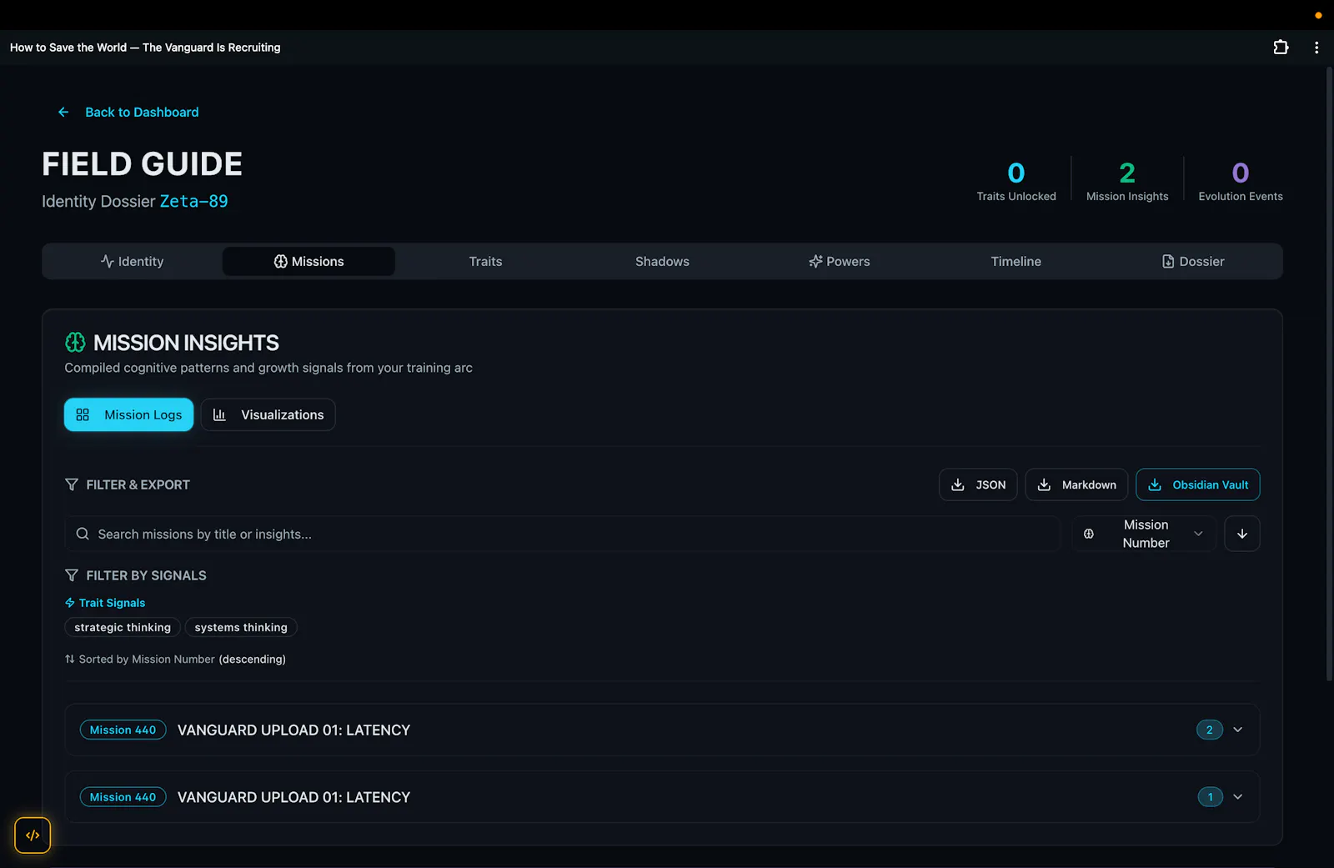Expand the first Mission 440 row chevron

click(1237, 730)
